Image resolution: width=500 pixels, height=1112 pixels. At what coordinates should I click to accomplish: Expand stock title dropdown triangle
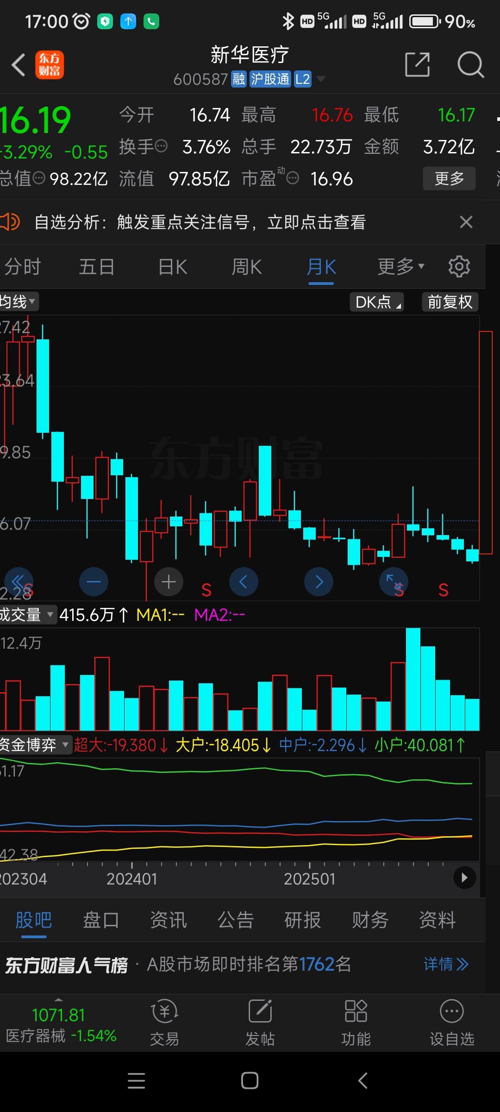click(320, 79)
